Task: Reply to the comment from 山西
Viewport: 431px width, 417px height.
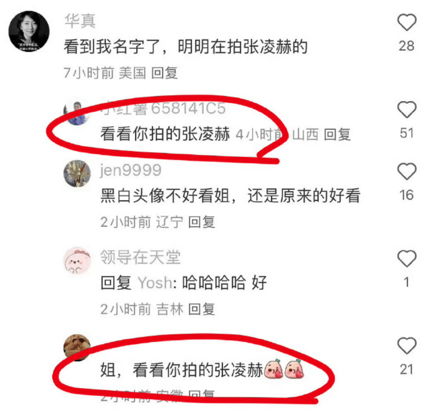Action: pyautogui.click(x=337, y=135)
